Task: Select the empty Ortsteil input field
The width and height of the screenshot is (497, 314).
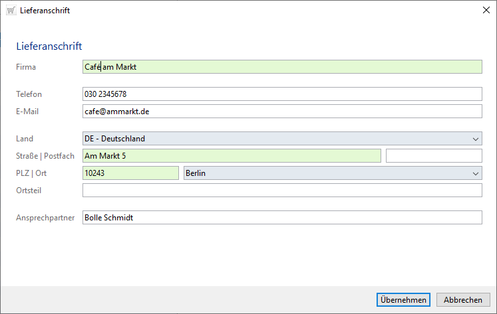Action: coord(281,191)
